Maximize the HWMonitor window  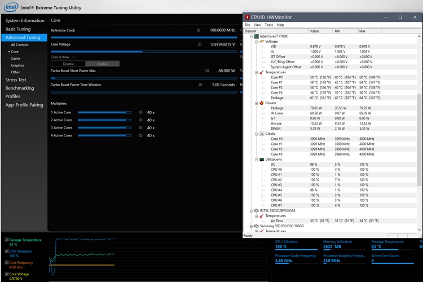[400, 17]
